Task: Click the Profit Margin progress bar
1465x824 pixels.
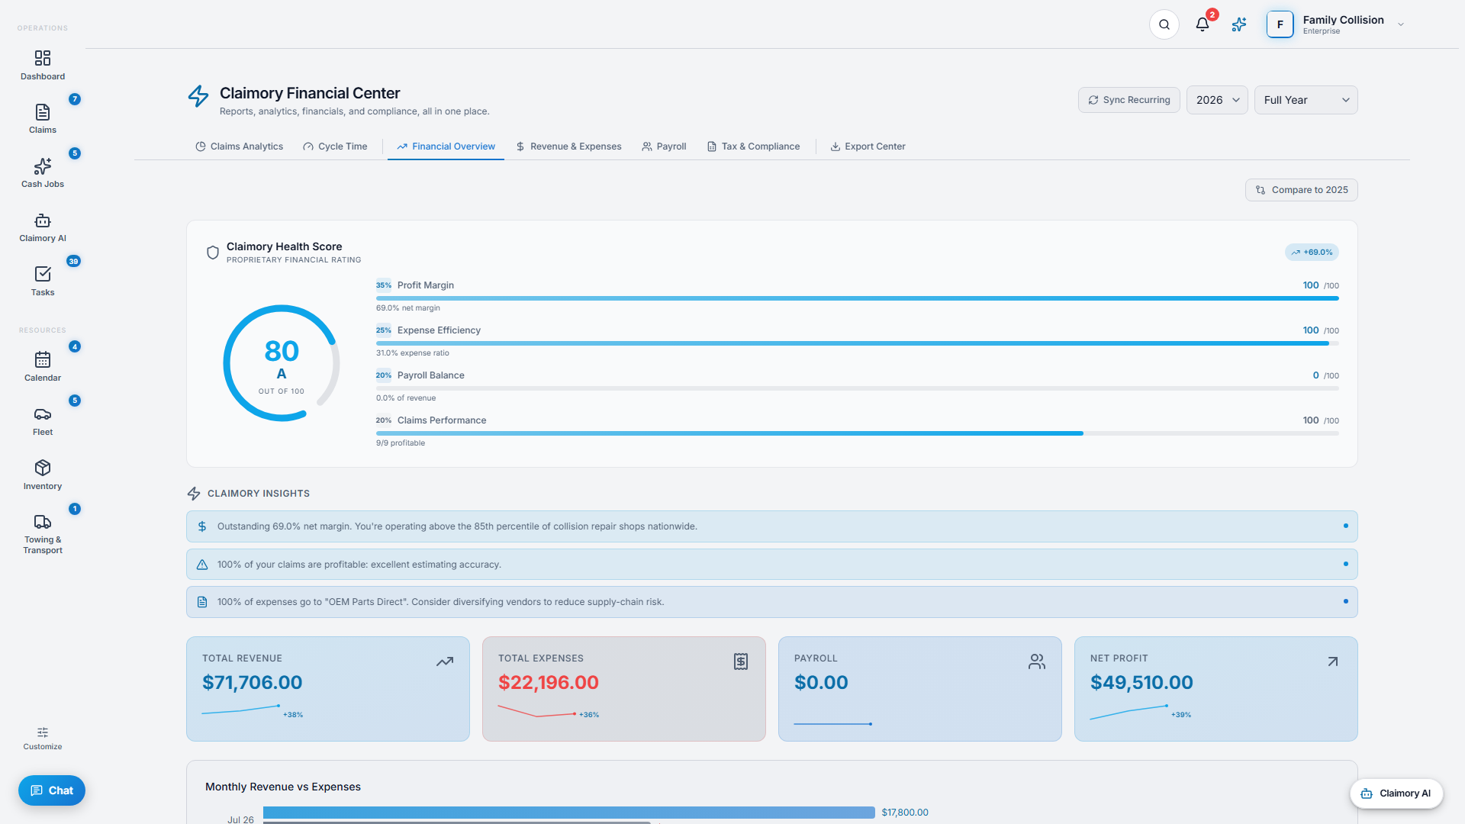Action: [857, 298]
